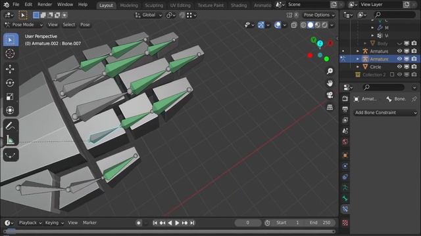Activate the Breakdowner pose tool
Viewport: 421px width, 236px height.
11,155
